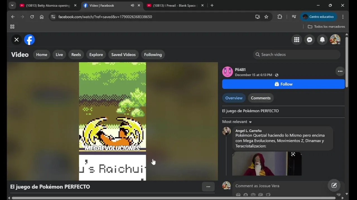Insert an emoji in the comment
357x200 pixels.
click(246, 195)
